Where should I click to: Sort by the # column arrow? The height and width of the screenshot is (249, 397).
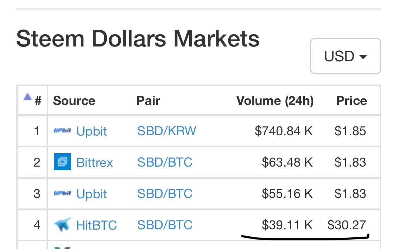(x=28, y=97)
